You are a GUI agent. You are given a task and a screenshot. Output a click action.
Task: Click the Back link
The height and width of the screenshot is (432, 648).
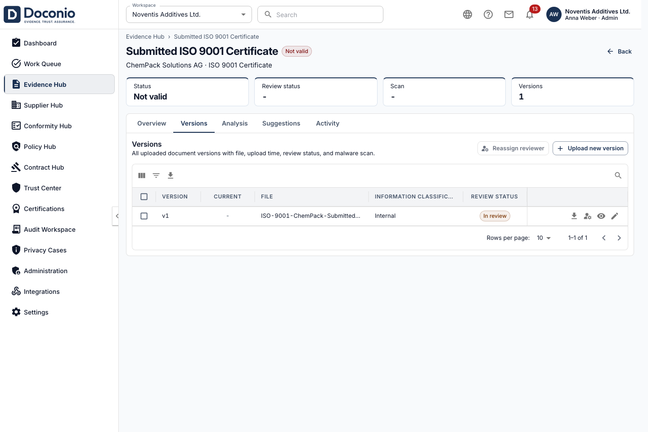tap(619, 52)
